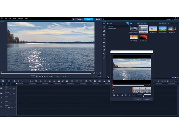The width and height of the screenshot is (179, 134).
Task: Stop playback in the trim dialog
Action: tap(114, 95)
